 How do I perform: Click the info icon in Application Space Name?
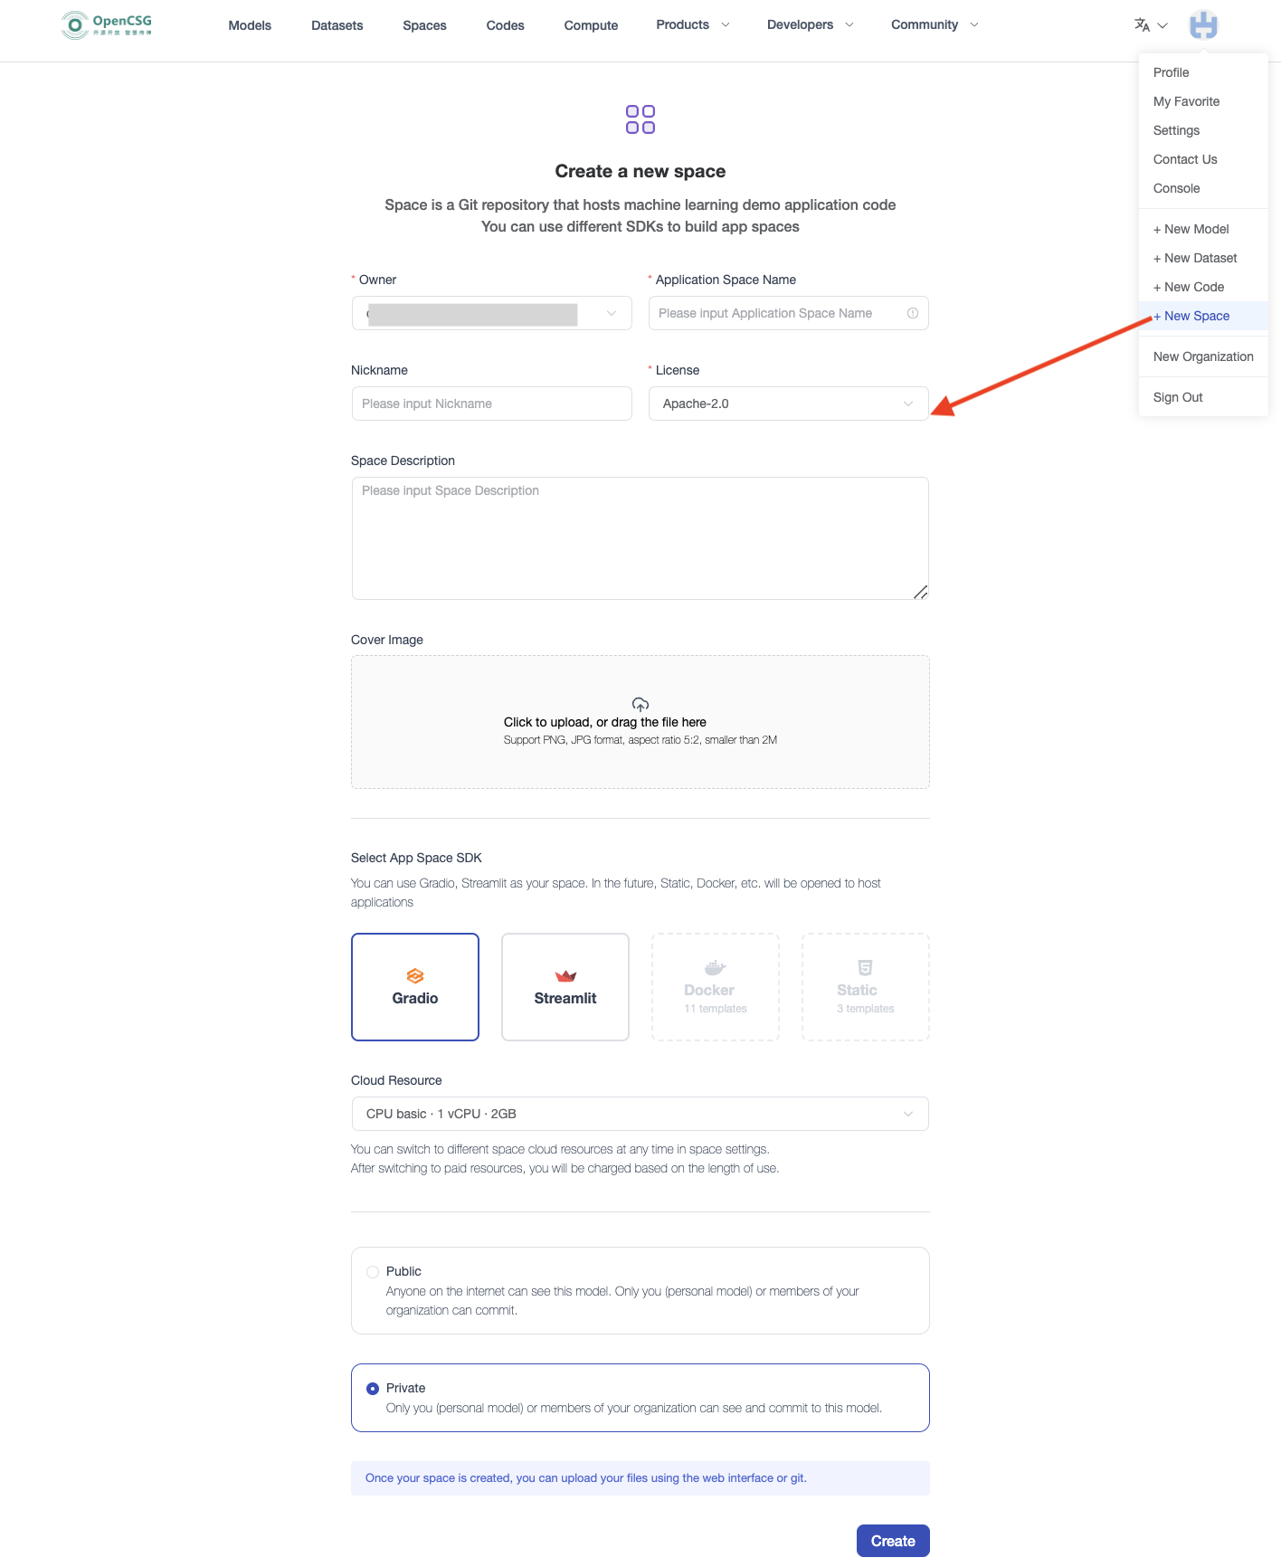[x=912, y=313]
